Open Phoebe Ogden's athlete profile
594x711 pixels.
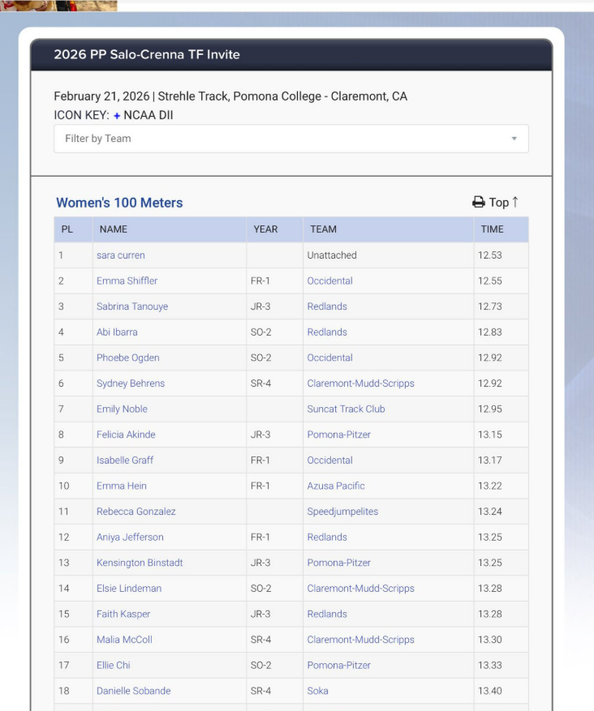click(x=128, y=358)
